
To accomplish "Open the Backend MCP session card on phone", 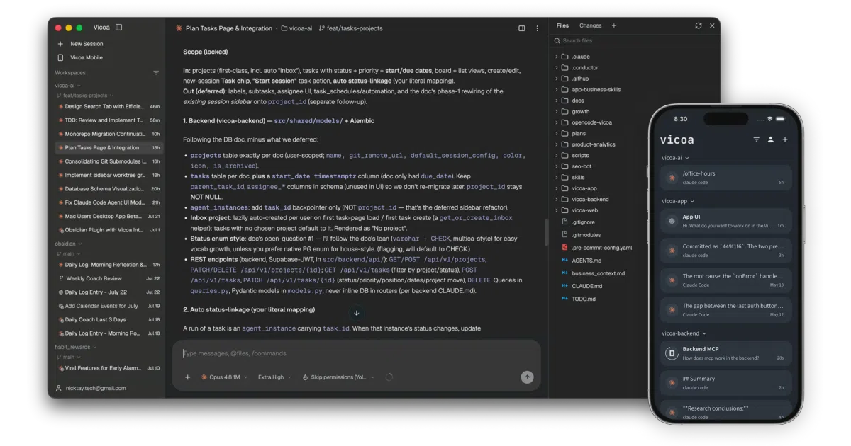I will (725, 353).
